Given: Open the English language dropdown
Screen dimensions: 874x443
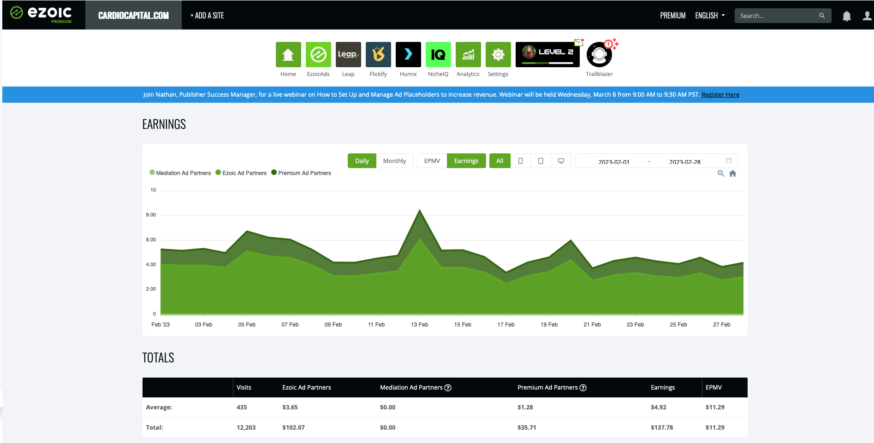Looking at the screenshot, I should [710, 16].
